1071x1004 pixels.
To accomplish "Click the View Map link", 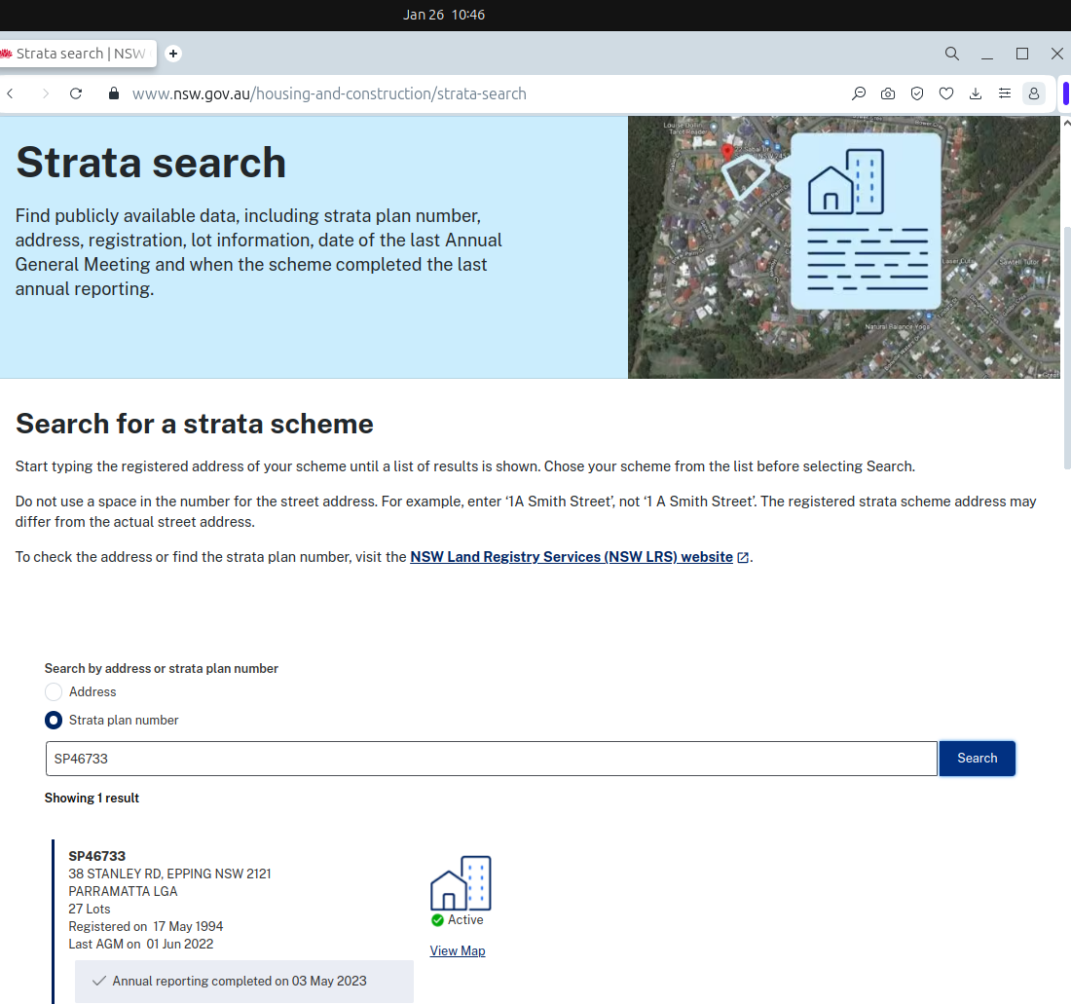I will pyautogui.click(x=458, y=950).
